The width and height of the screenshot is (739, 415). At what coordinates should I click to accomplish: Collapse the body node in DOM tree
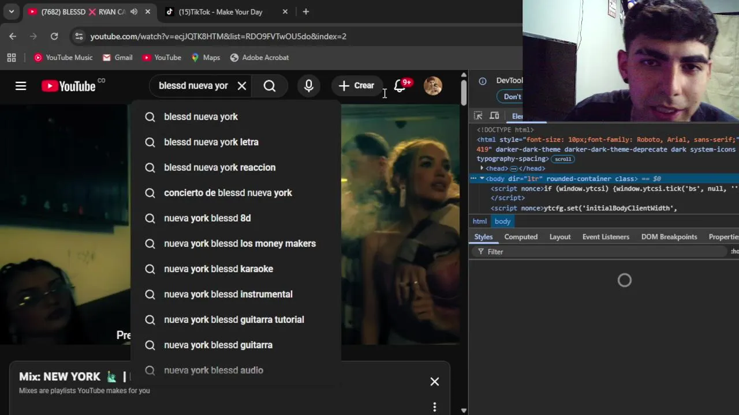pyautogui.click(x=482, y=179)
